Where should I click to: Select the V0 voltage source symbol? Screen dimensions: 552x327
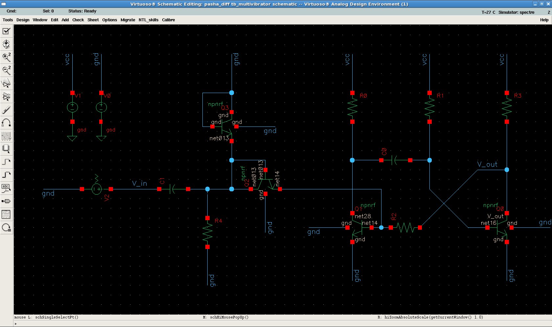click(x=101, y=107)
